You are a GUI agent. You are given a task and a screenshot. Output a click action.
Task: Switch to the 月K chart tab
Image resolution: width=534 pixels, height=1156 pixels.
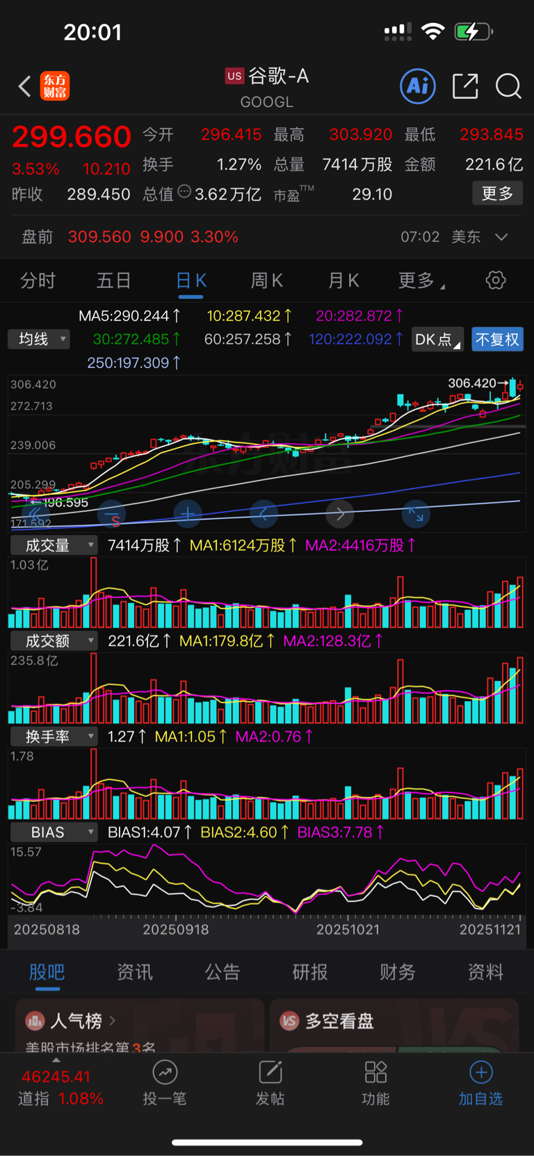point(343,280)
